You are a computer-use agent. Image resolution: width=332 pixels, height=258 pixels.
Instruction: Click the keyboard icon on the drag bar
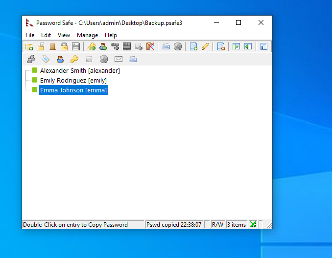pyautogui.click(x=133, y=59)
